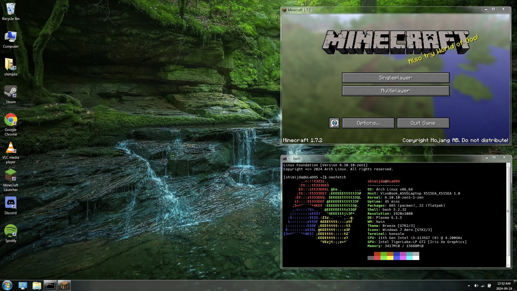This screenshot has height=291, width=517.
Task: Click the Minecraft window title icon
Action: (x=284, y=10)
